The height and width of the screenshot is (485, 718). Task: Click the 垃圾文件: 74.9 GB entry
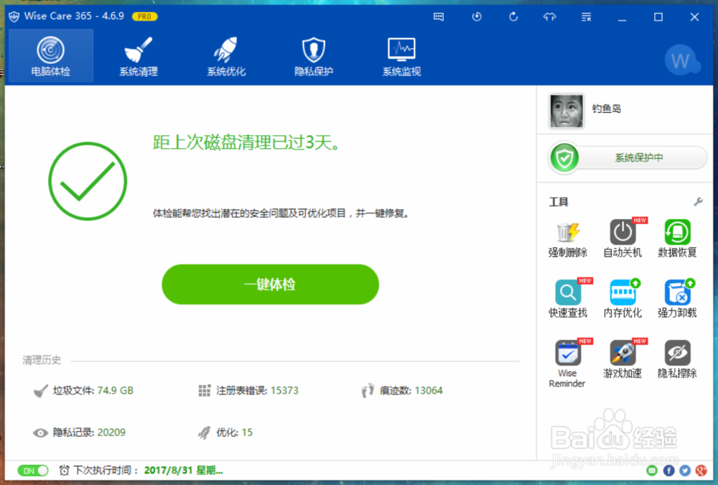84,391
